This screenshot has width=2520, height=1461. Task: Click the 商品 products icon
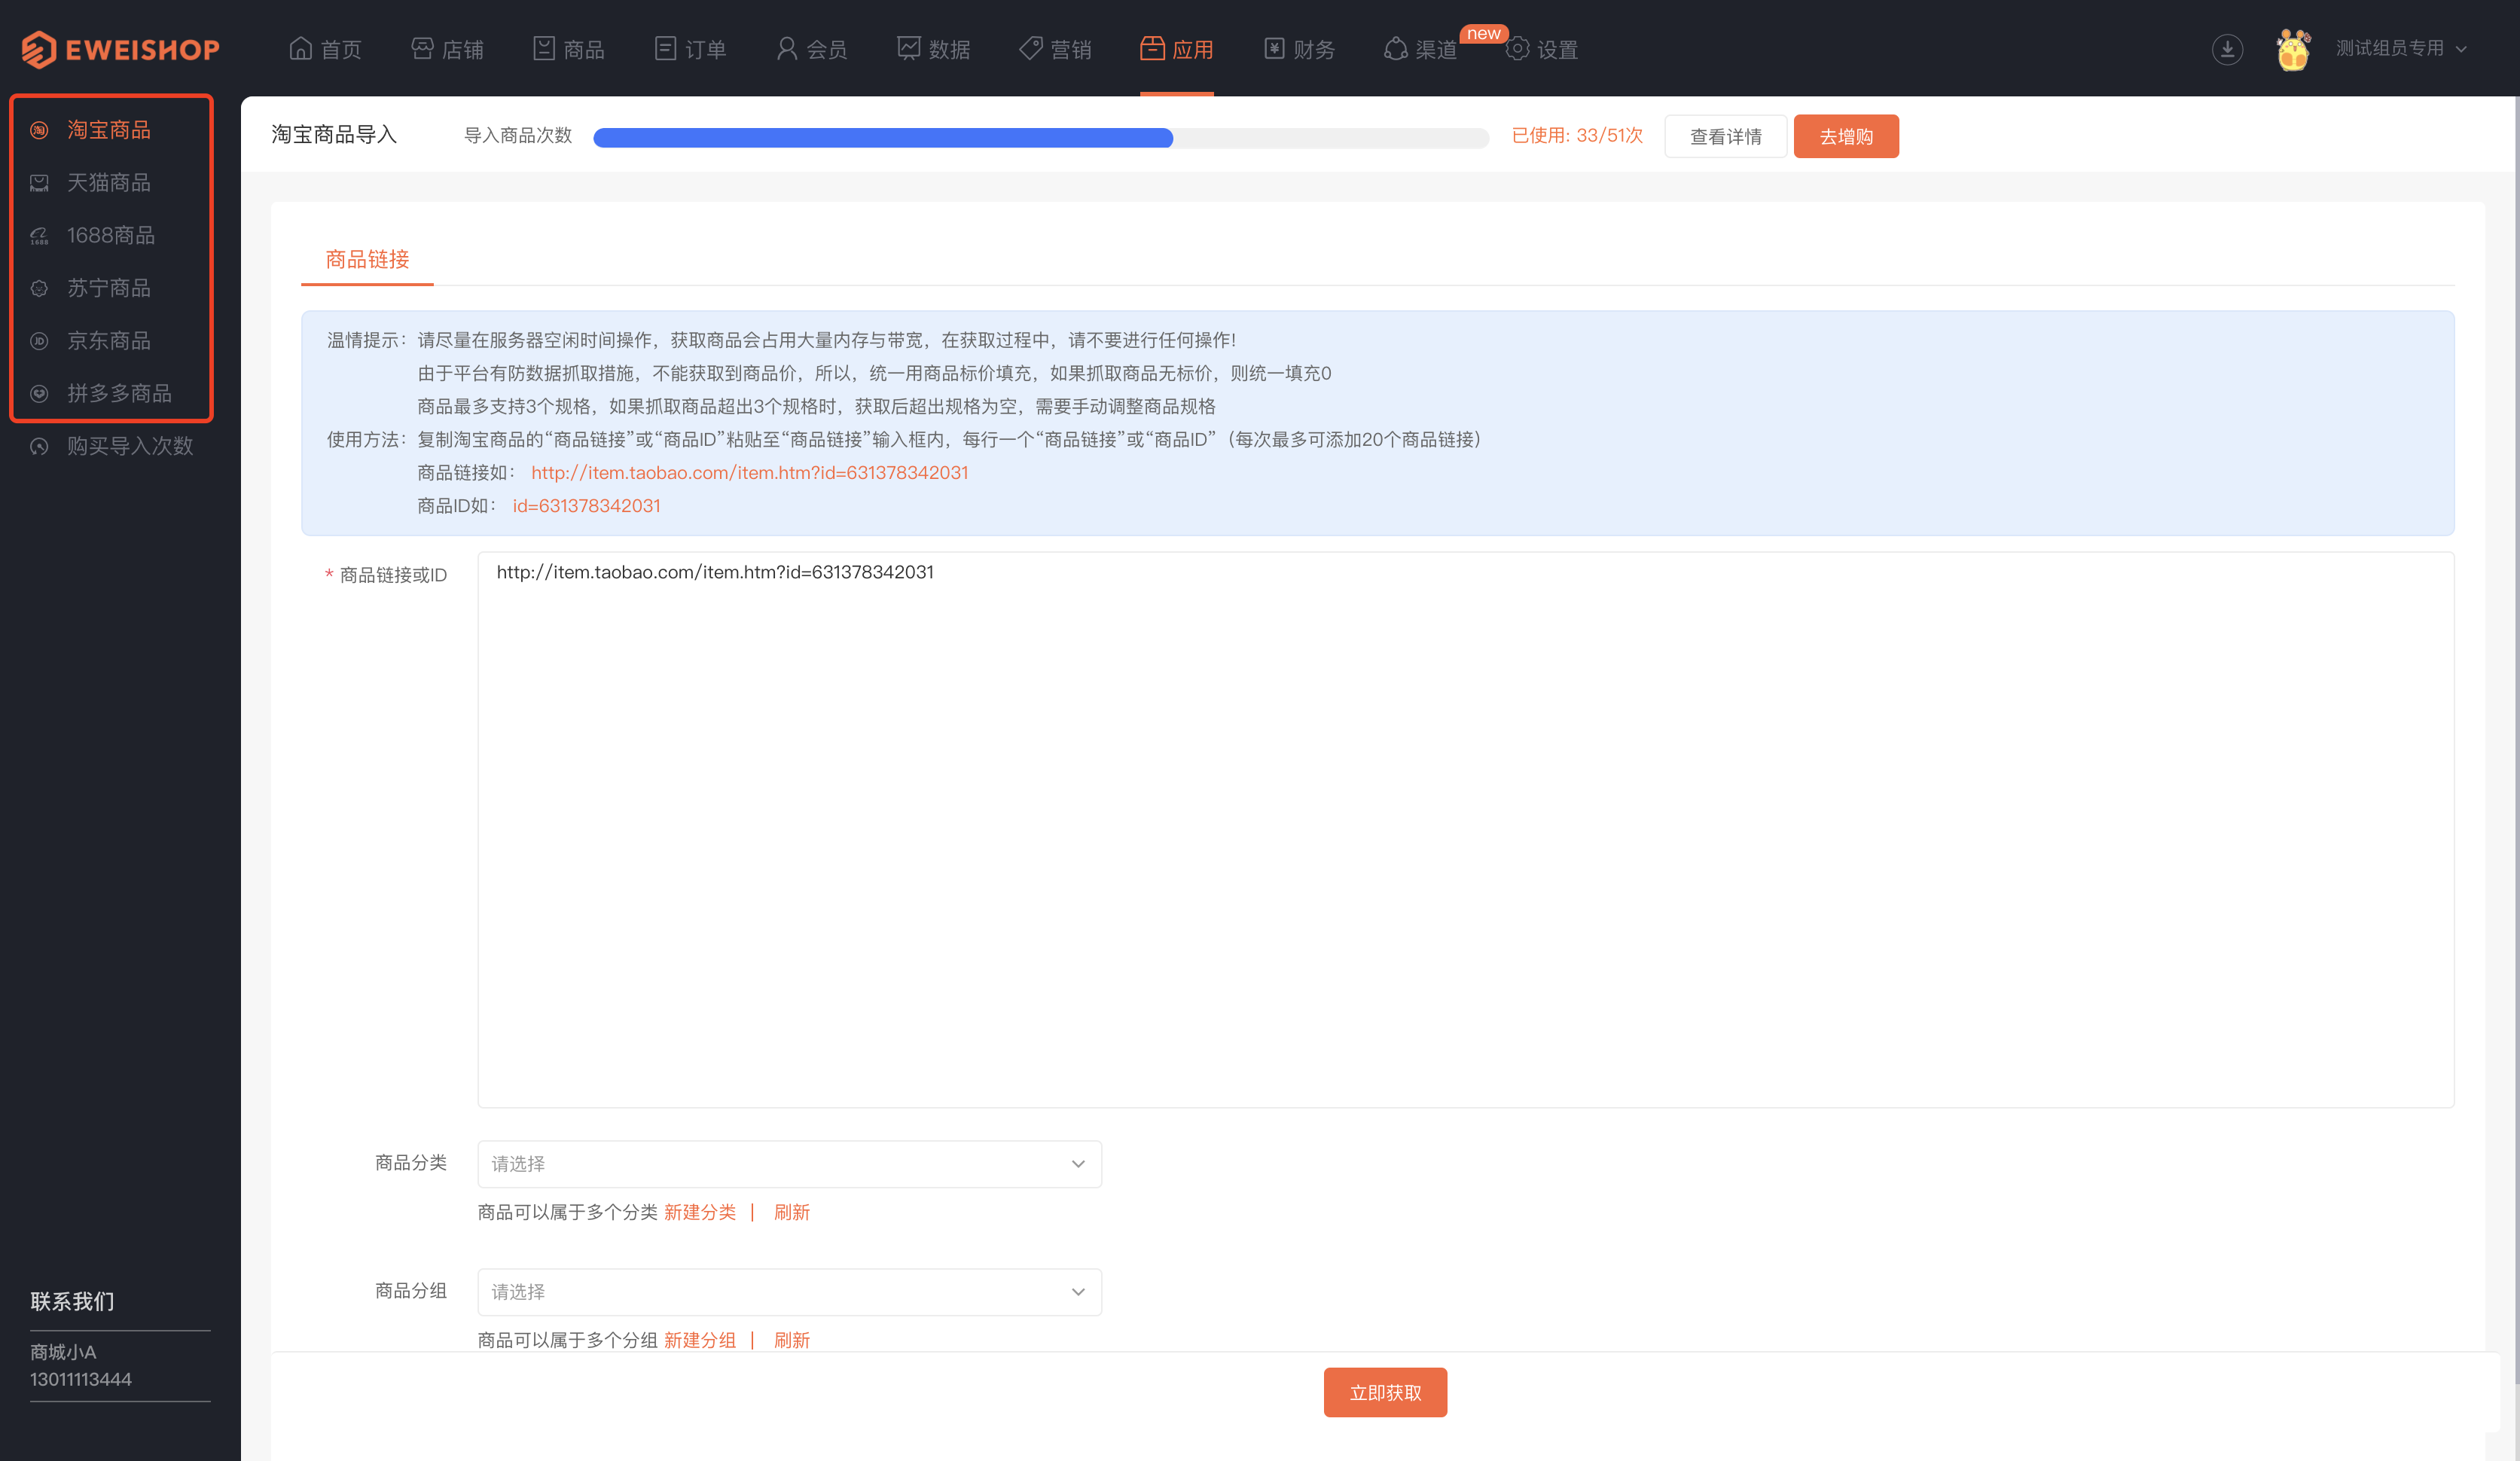(x=544, y=48)
